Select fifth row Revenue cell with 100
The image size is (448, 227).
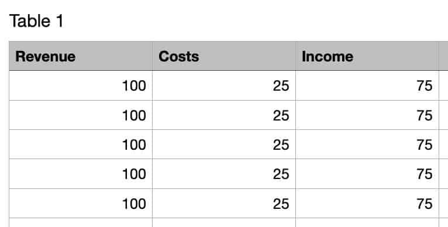(x=81, y=203)
